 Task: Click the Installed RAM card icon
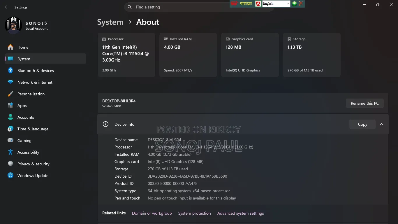point(166,39)
